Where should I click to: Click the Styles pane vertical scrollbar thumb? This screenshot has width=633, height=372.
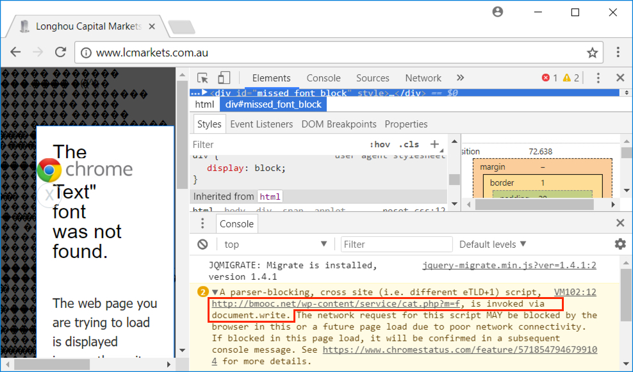(454, 179)
